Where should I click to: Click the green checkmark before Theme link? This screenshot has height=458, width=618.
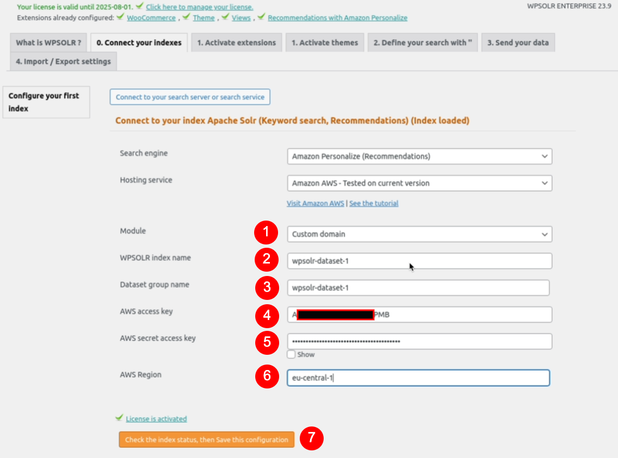pos(186,16)
